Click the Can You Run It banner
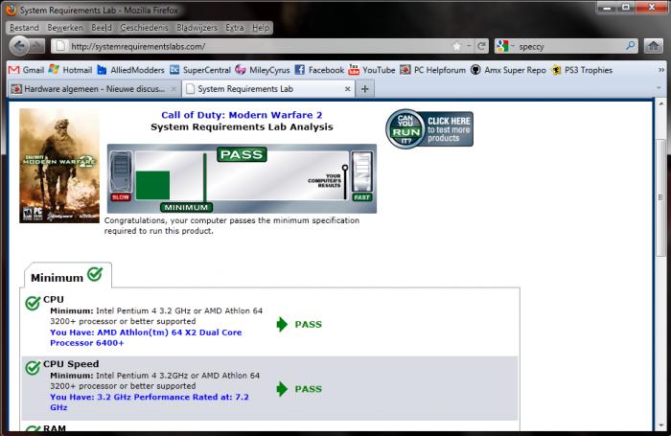The image size is (671, 436). [x=429, y=128]
